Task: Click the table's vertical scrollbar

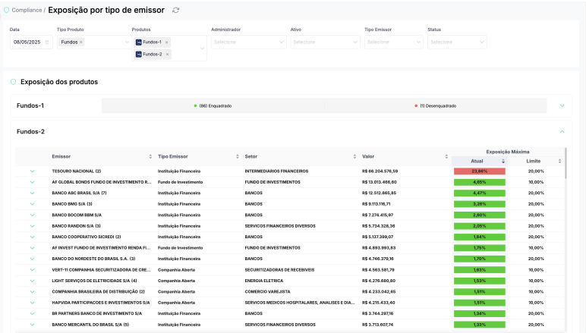Action: click(566, 163)
